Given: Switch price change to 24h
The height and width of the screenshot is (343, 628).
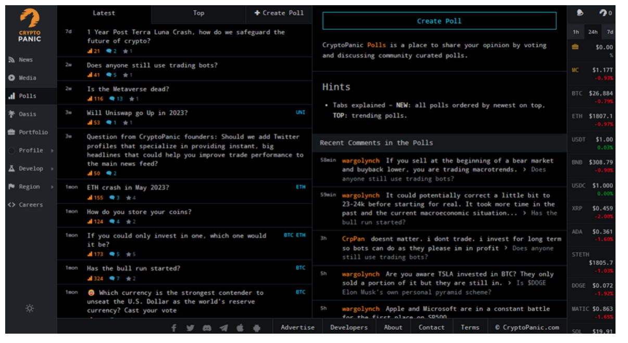Looking at the screenshot, I should click(x=593, y=32).
